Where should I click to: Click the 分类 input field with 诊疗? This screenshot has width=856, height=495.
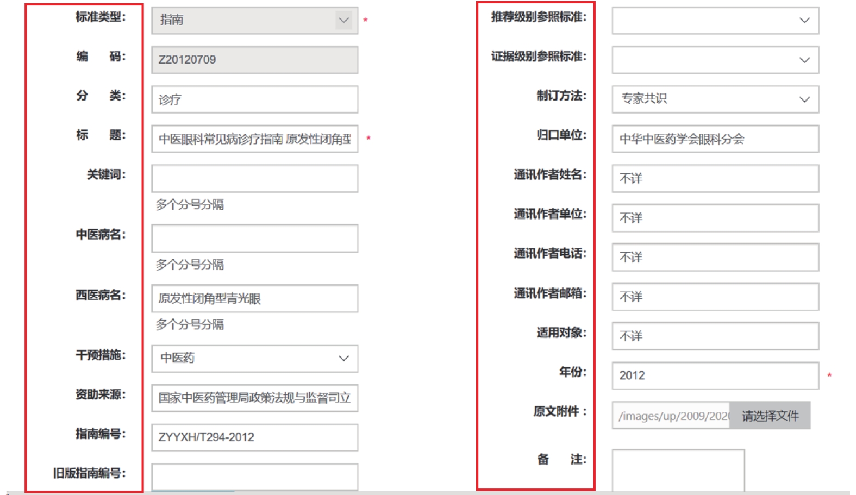(254, 99)
